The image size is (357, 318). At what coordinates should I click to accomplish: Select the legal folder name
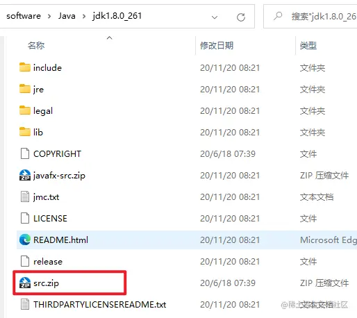click(43, 111)
